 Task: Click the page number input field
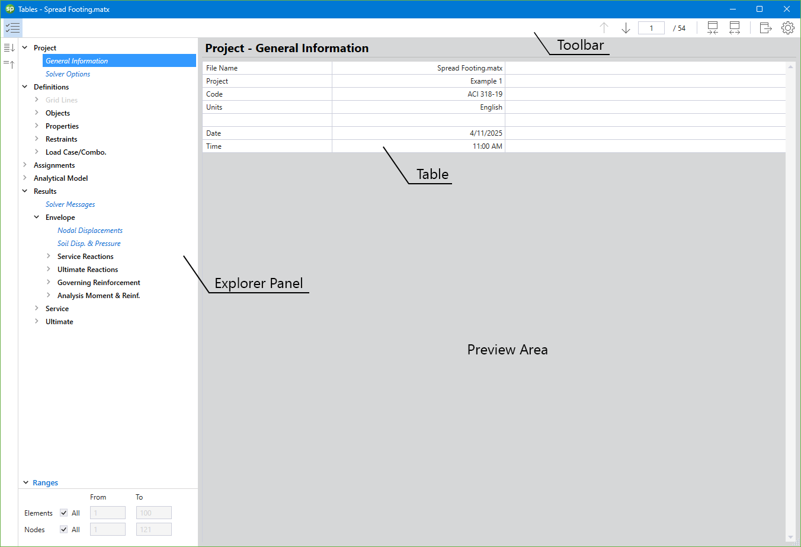click(651, 27)
